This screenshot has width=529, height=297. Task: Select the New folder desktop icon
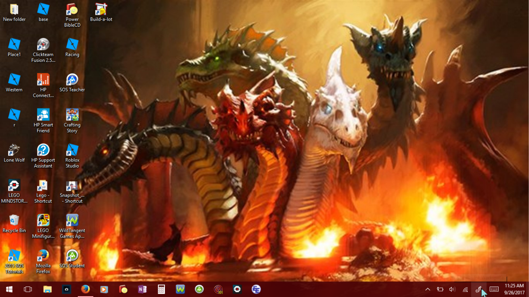click(x=14, y=13)
